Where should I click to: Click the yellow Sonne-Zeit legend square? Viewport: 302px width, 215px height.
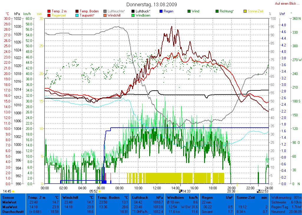tap(245, 11)
